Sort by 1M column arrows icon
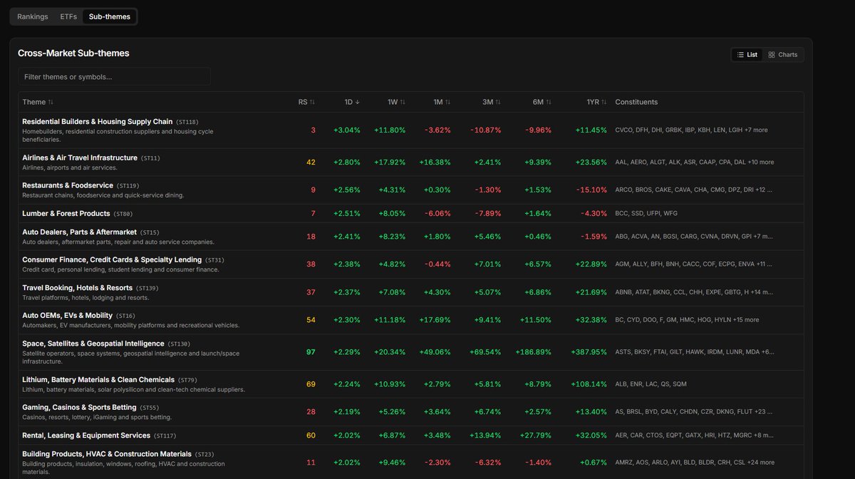Screen dimensions: 855x479 [x=448, y=102]
